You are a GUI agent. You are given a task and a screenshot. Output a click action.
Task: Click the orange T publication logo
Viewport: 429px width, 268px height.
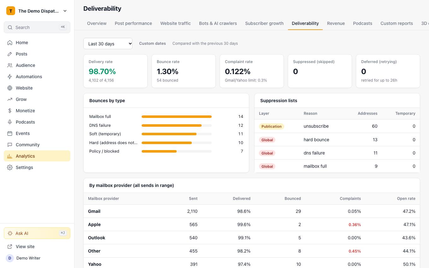click(11, 11)
